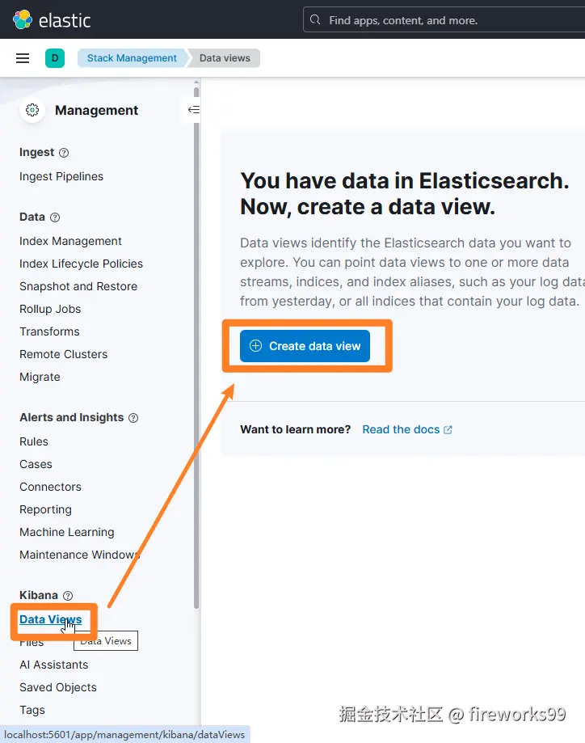Open Snapshot and Restore
585x743 pixels.
[78, 286]
